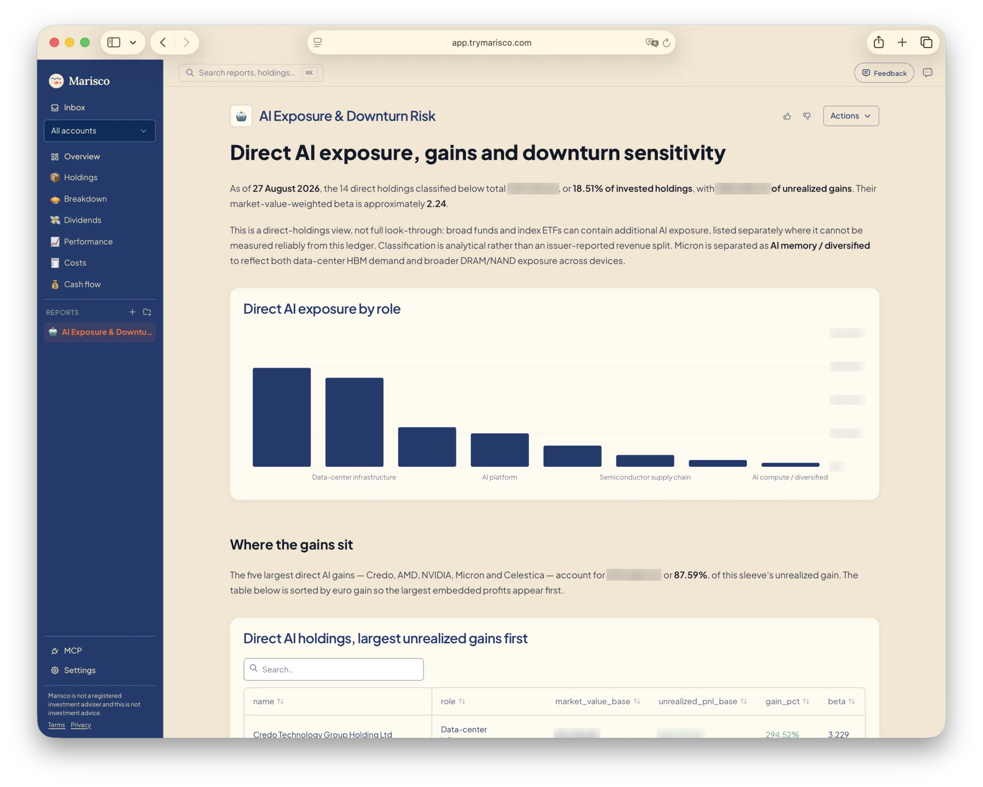Add a new report with plus icon
The height and width of the screenshot is (787, 983).
click(x=132, y=312)
